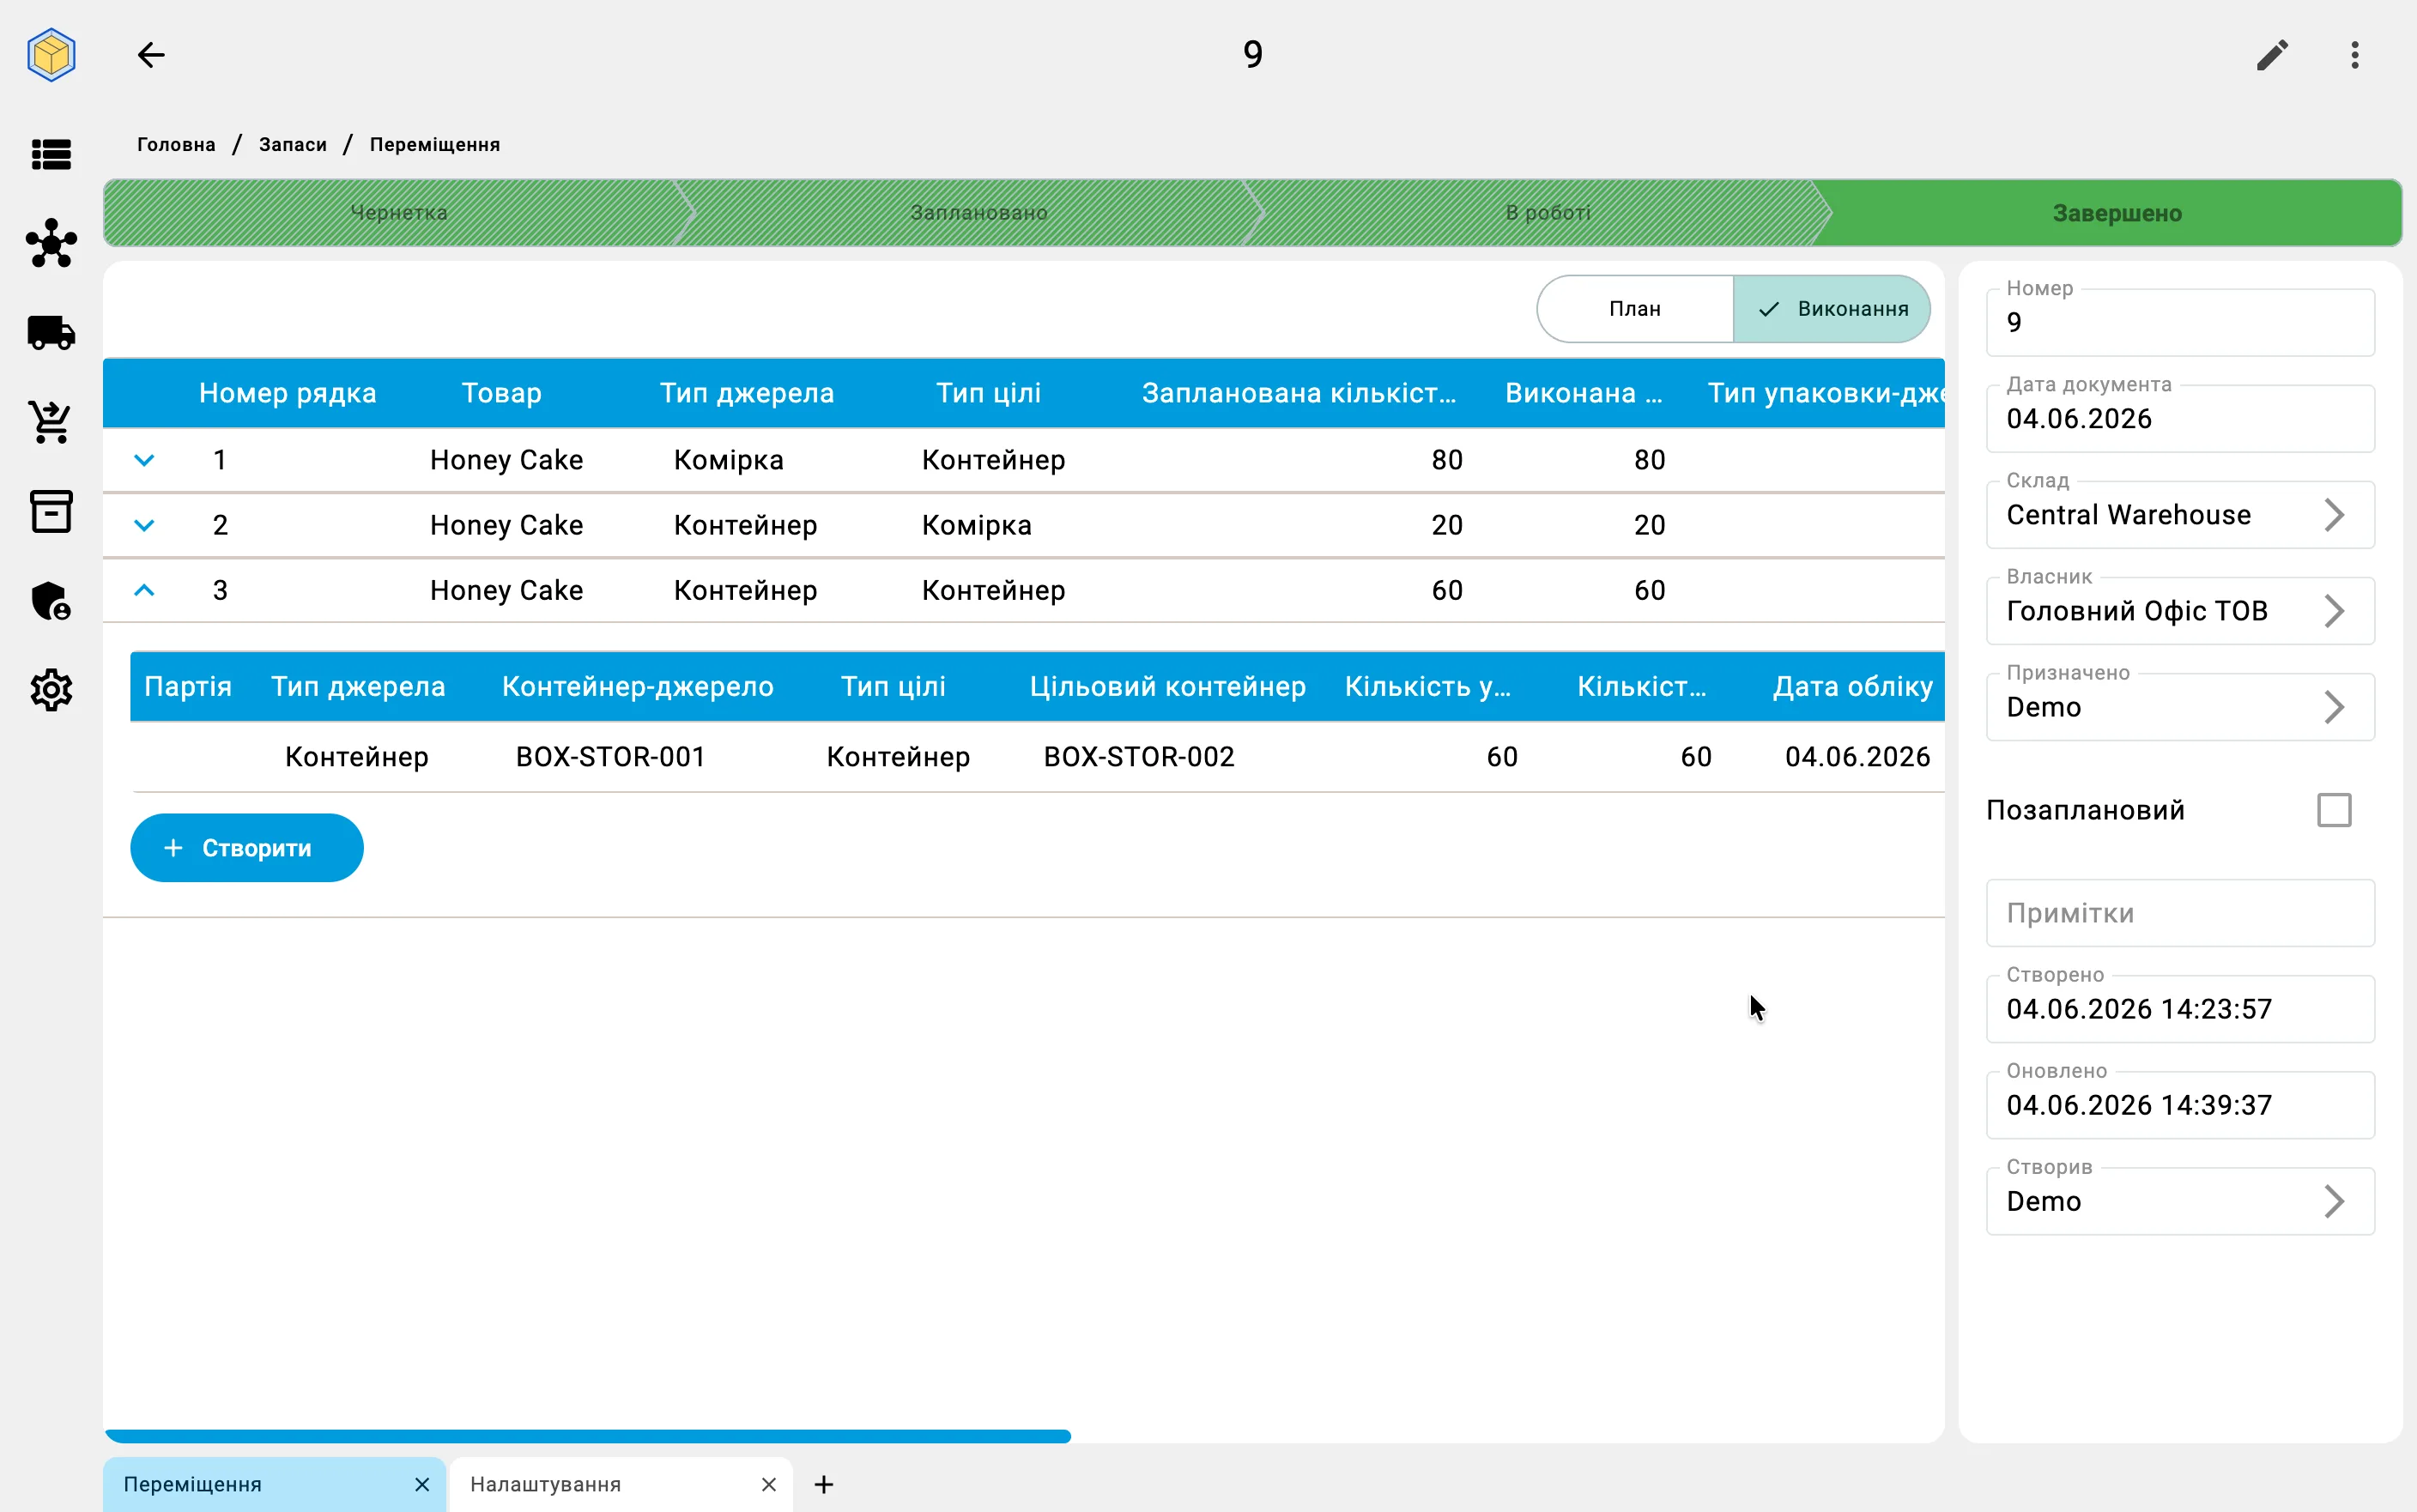Open the shield user sidebar icon
The width and height of the screenshot is (2417, 1512).
click(51, 601)
